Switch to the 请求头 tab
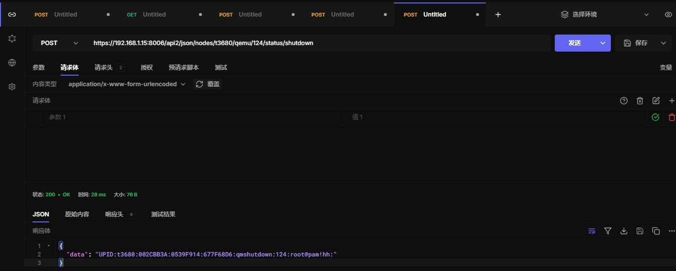 (x=104, y=68)
